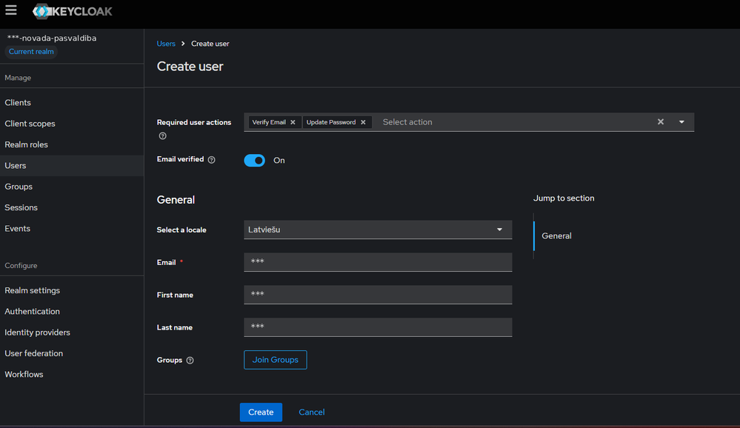Cancel user creation
Image resolution: width=740 pixels, height=428 pixels.
pos(311,412)
